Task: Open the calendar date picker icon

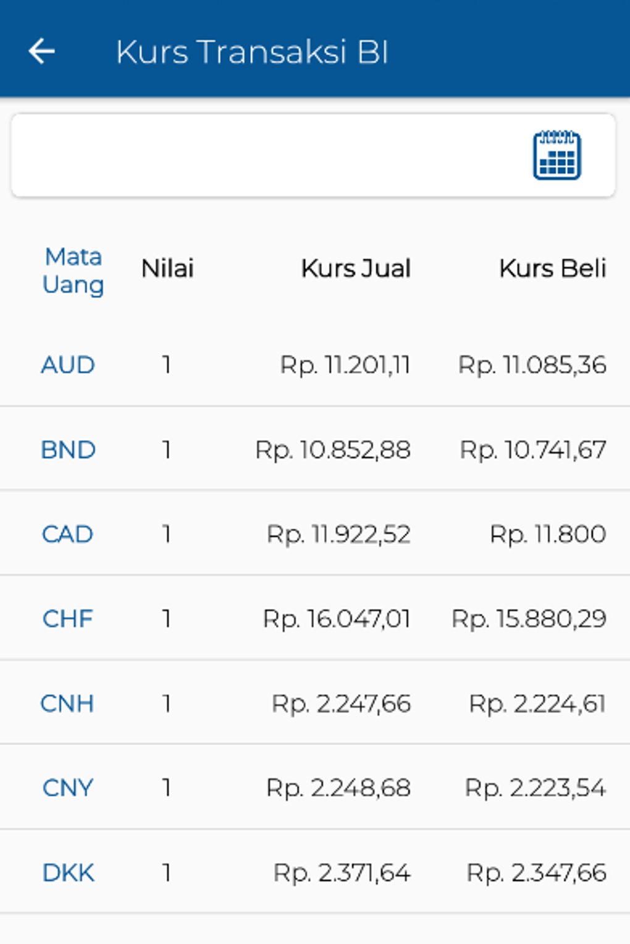Action: coord(556,155)
